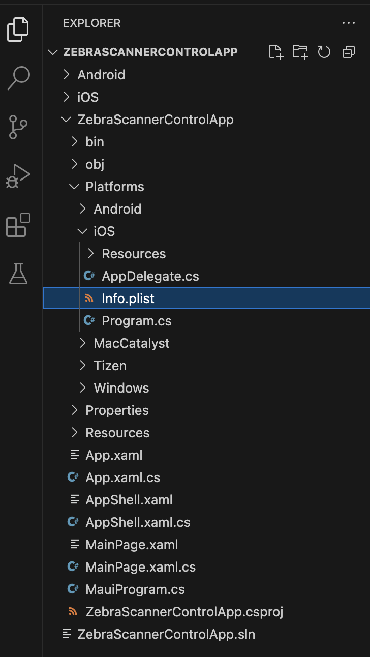Open ZebraScannerControlApp.csproj project file
Image resolution: width=370 pixels, height=657 pixels.
(184, 612)
